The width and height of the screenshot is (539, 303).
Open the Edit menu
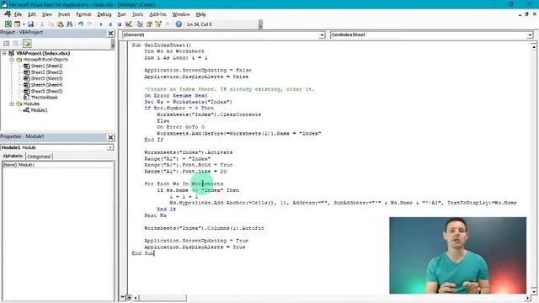(x=32, y=14)
